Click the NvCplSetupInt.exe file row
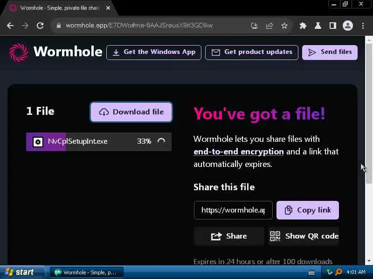This screenshot has width=373, height=279. 99,142
